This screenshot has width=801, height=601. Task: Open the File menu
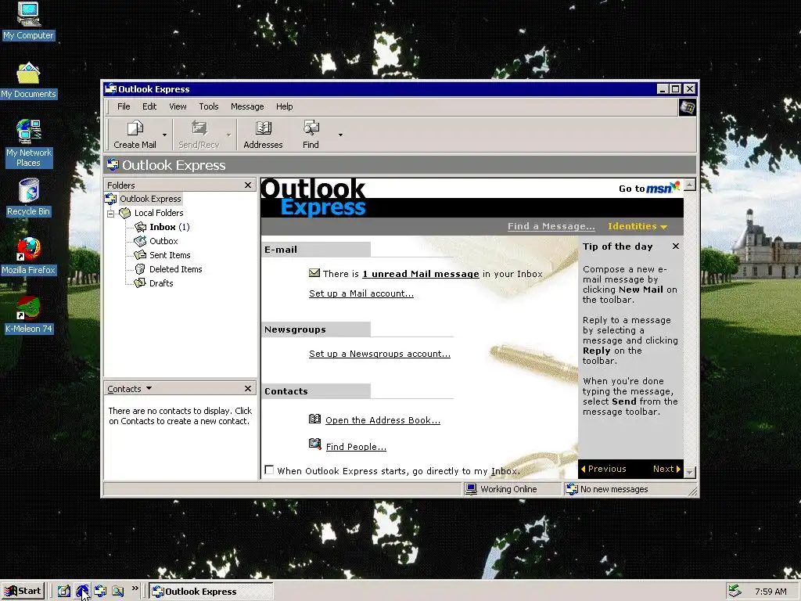pos(124,106)
